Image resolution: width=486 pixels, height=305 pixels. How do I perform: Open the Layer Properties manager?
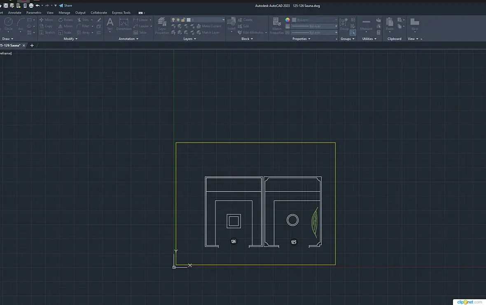162,26
